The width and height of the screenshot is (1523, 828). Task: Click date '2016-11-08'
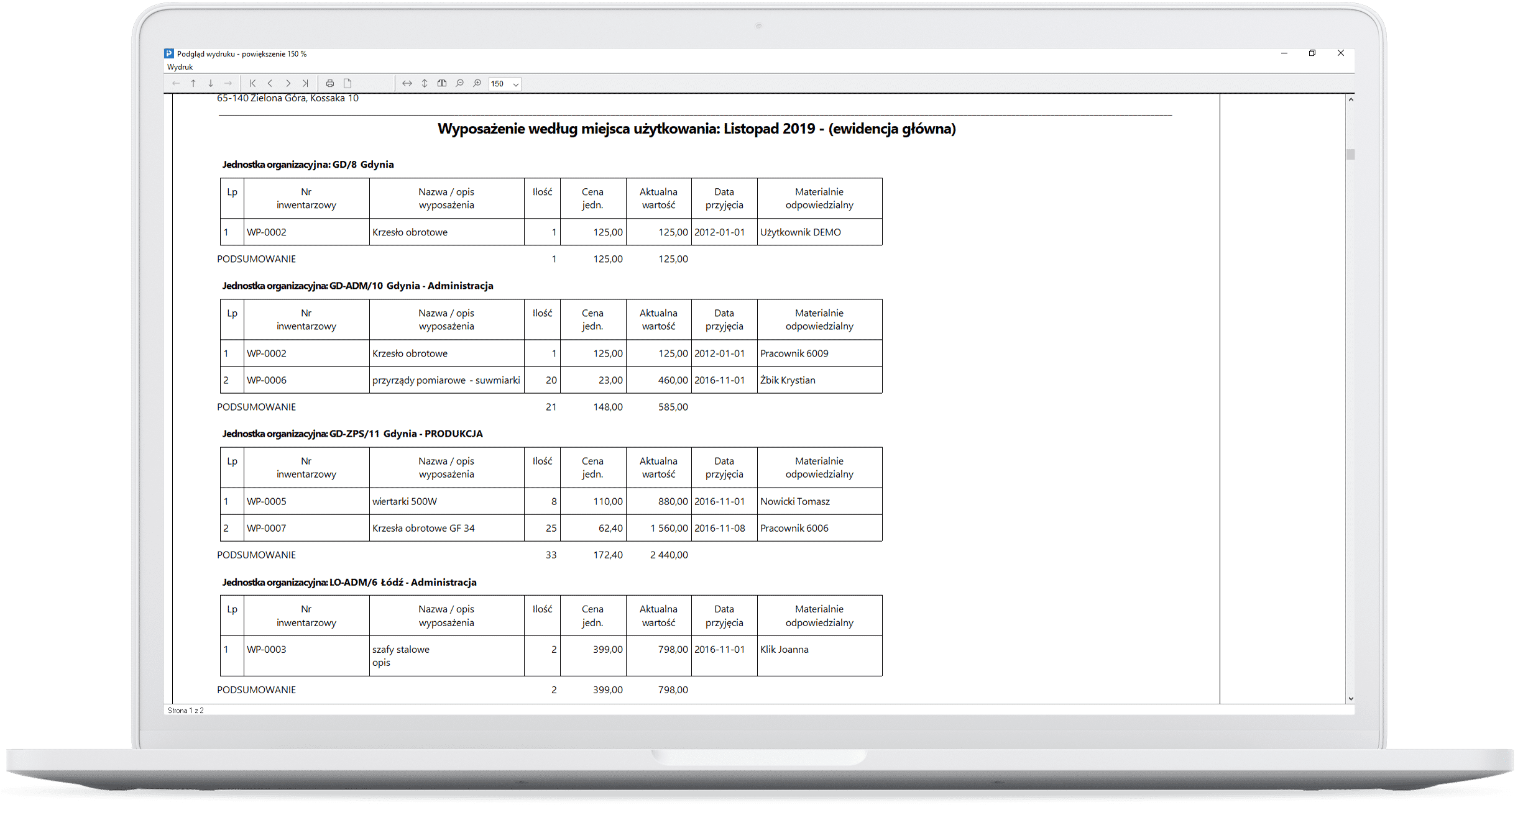pyautogui.click(x=720, y=528)
